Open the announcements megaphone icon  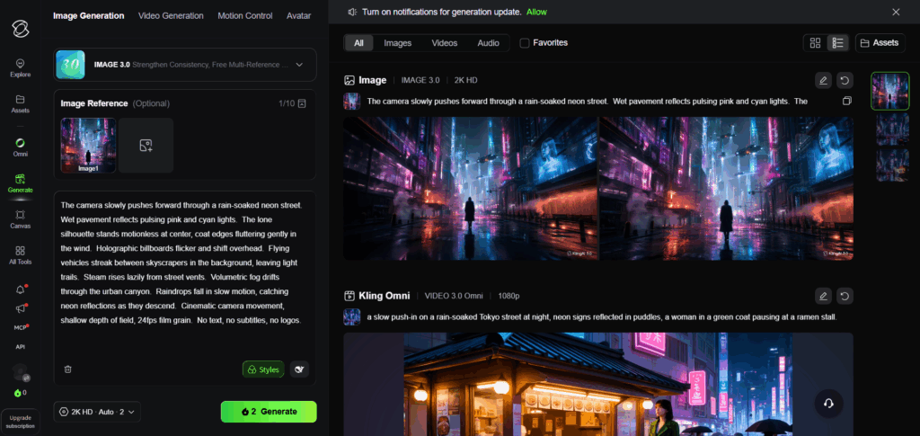(21, 308)
